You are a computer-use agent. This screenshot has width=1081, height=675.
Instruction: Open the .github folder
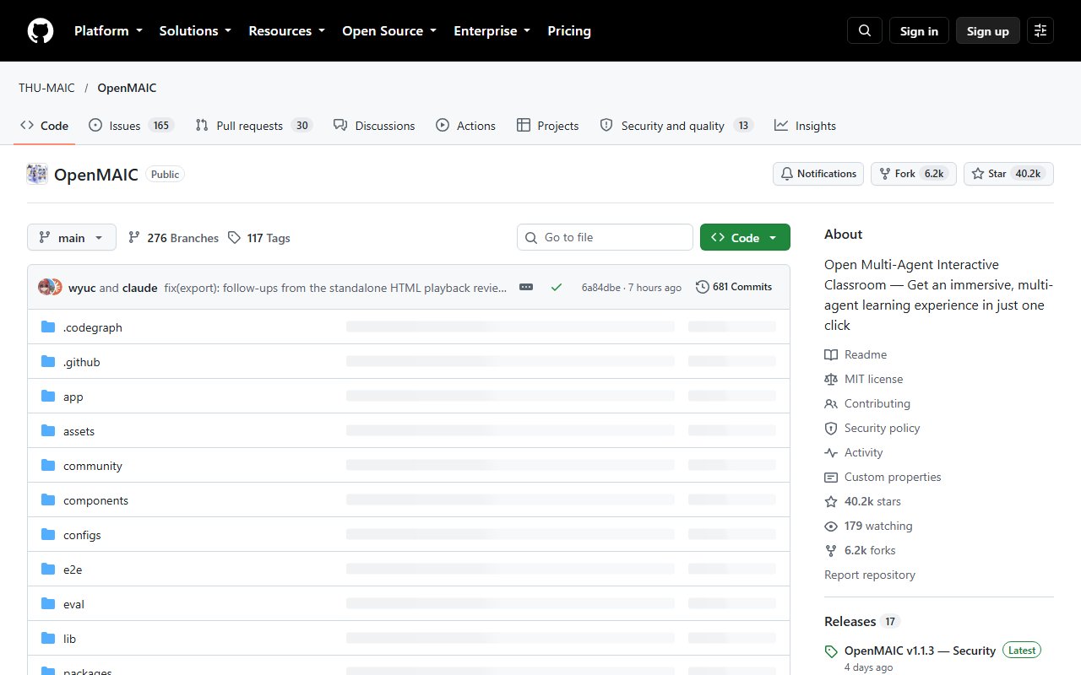[x=82, y=362]
